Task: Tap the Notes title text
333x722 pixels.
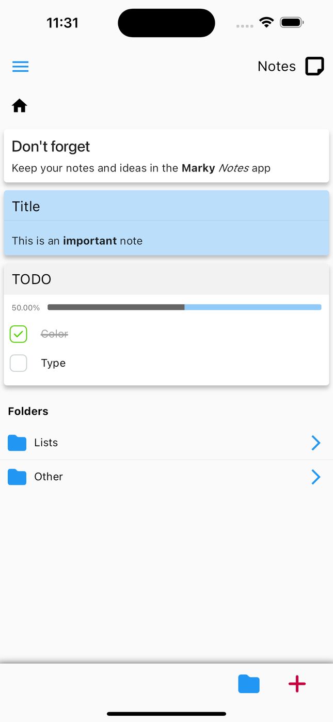Action: [277, 67]
